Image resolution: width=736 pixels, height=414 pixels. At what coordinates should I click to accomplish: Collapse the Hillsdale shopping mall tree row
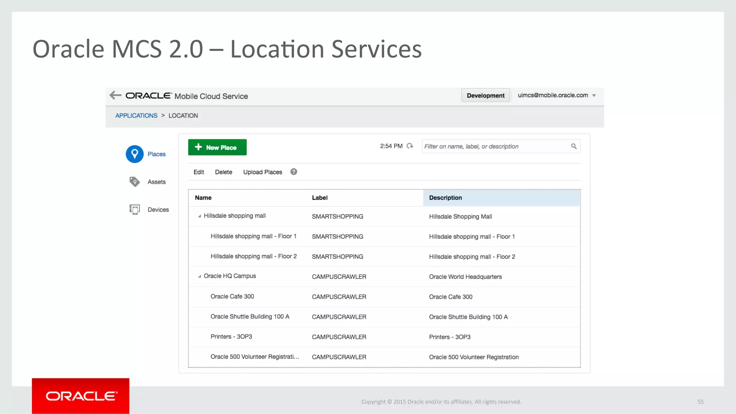click(199, 216)
